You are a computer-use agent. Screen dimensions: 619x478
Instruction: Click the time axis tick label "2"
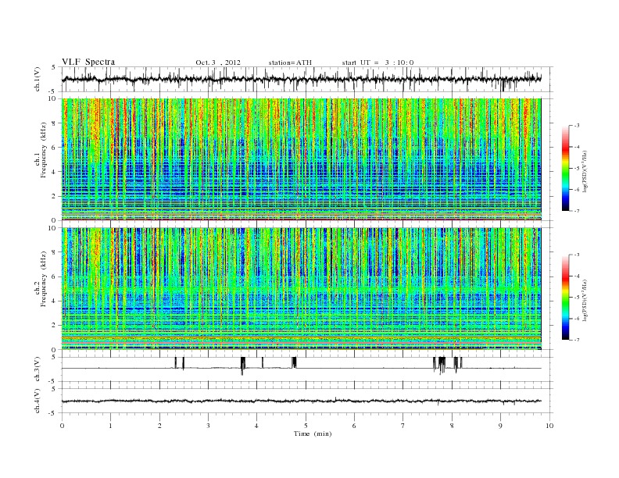[x=159, y=426]
